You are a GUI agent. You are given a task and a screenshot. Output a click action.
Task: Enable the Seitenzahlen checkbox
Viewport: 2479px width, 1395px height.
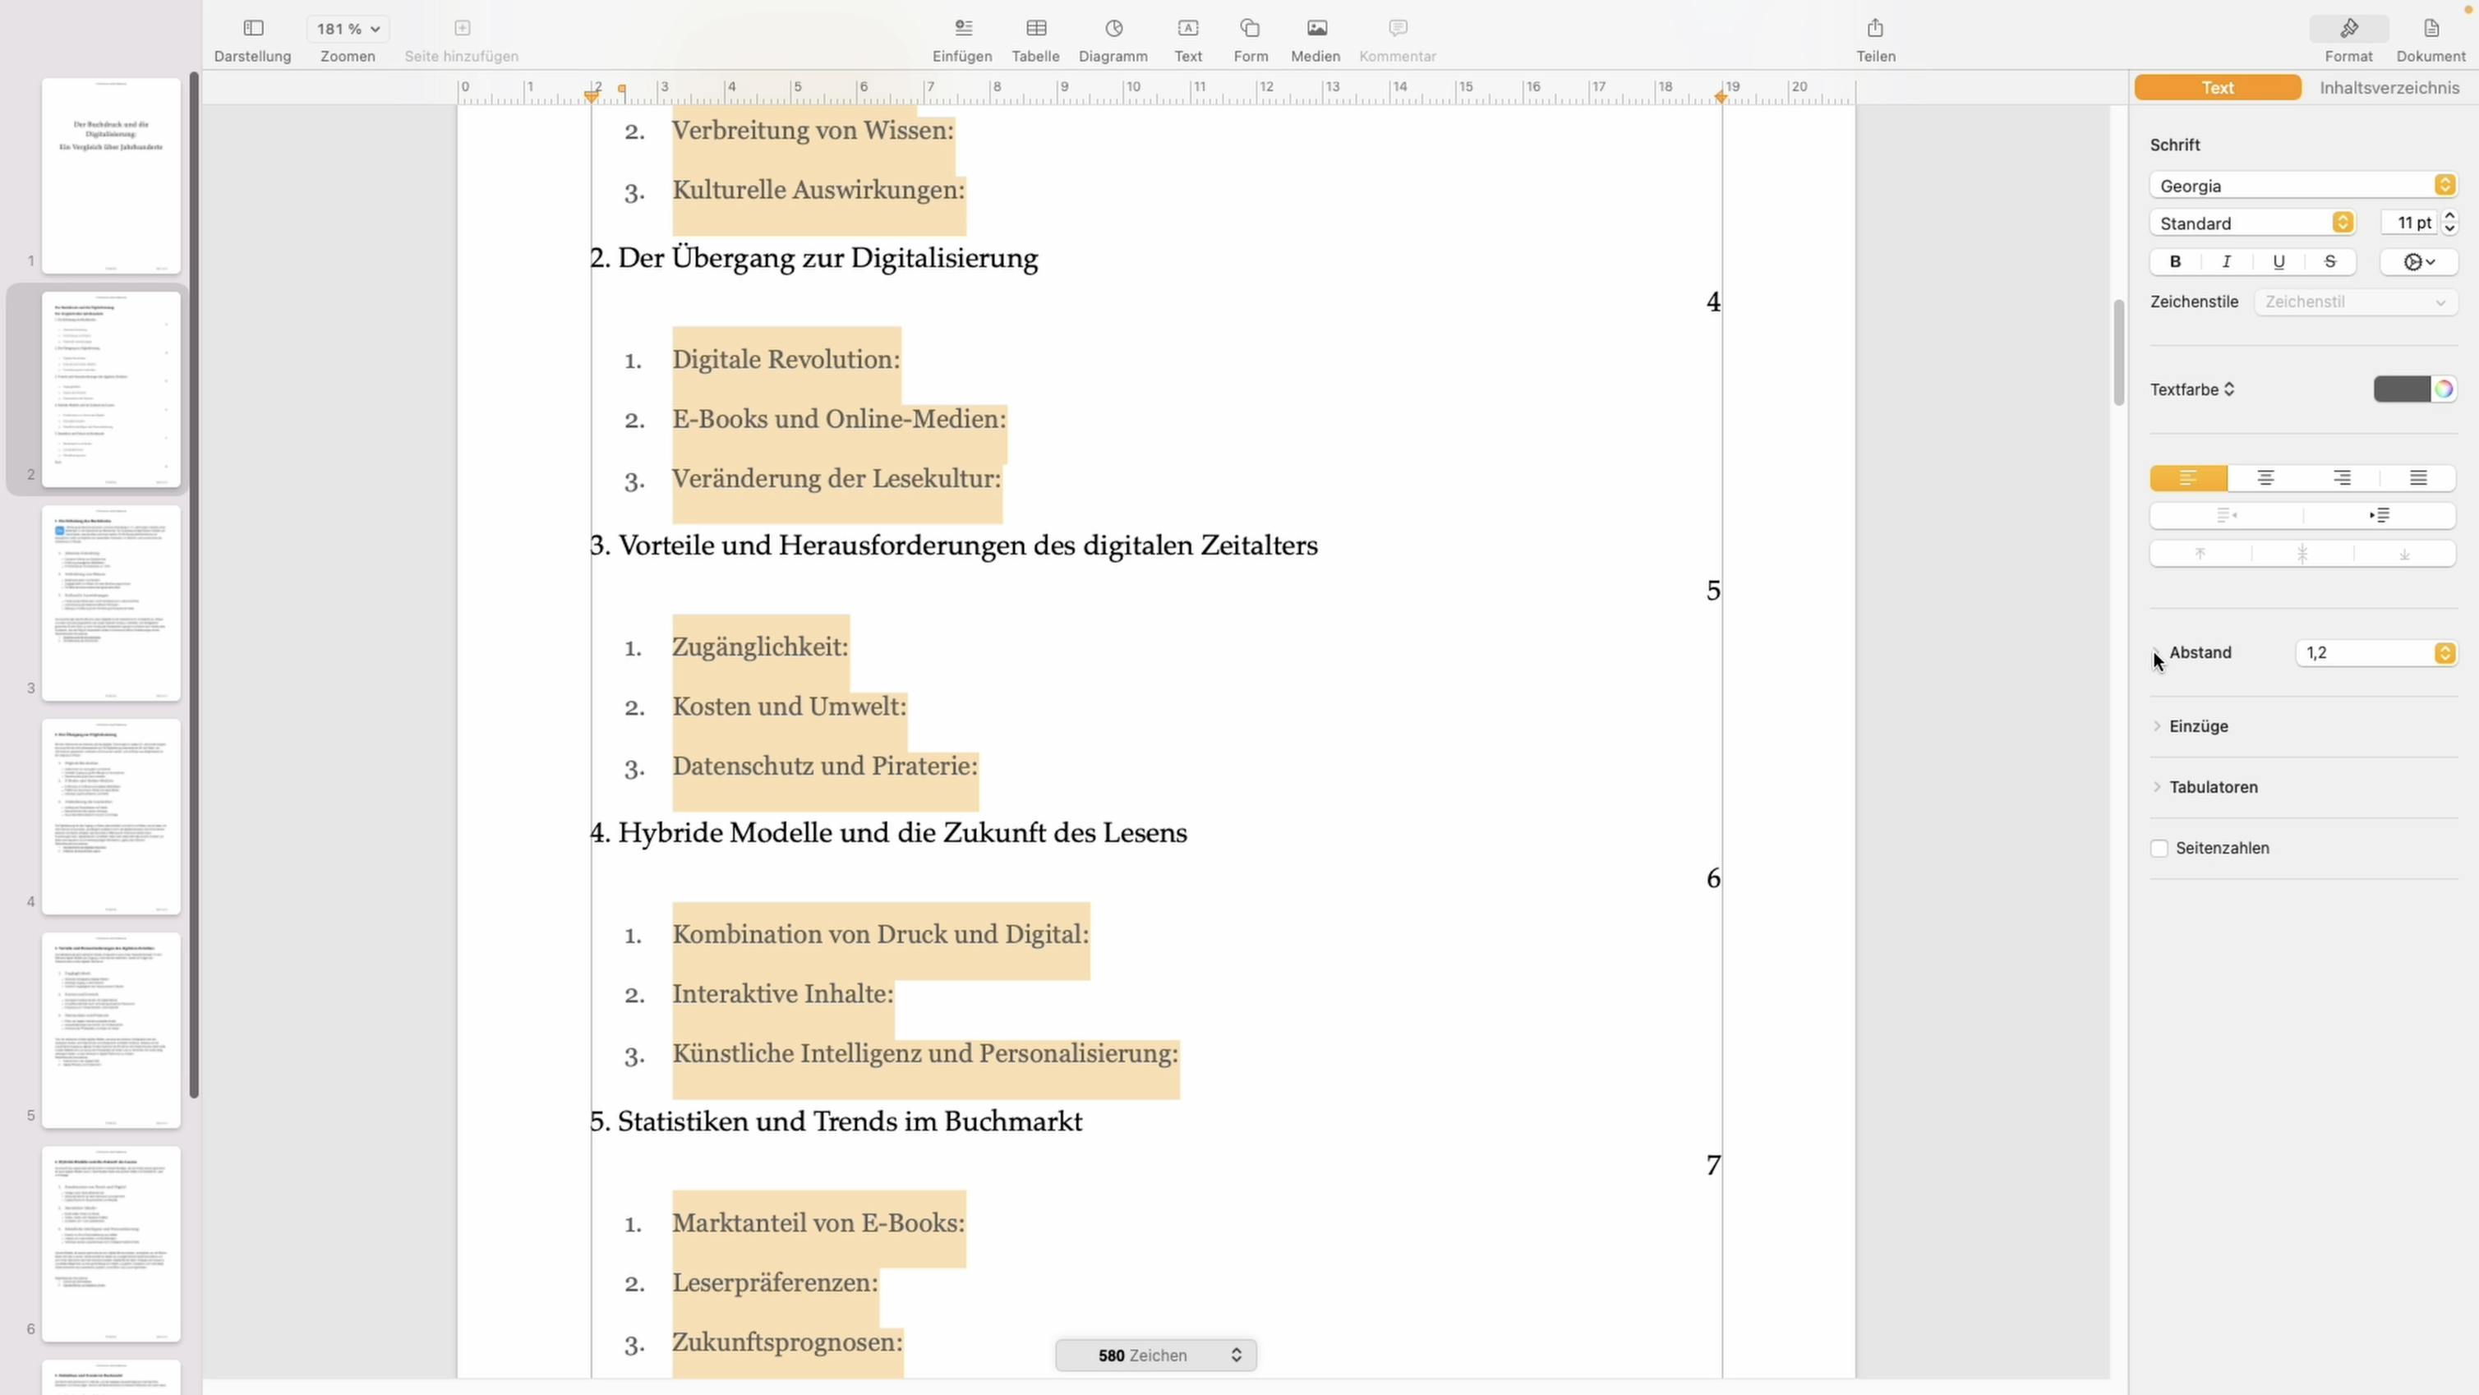tap(2159, 848)
